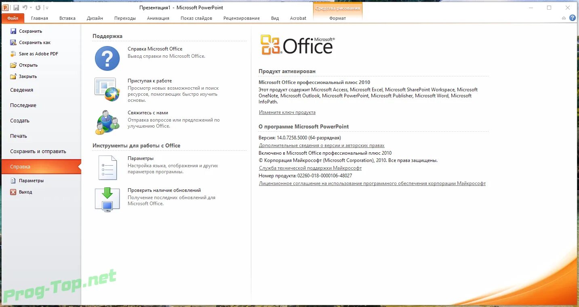Click the Измените ключ продукта link

click(287, 112)
